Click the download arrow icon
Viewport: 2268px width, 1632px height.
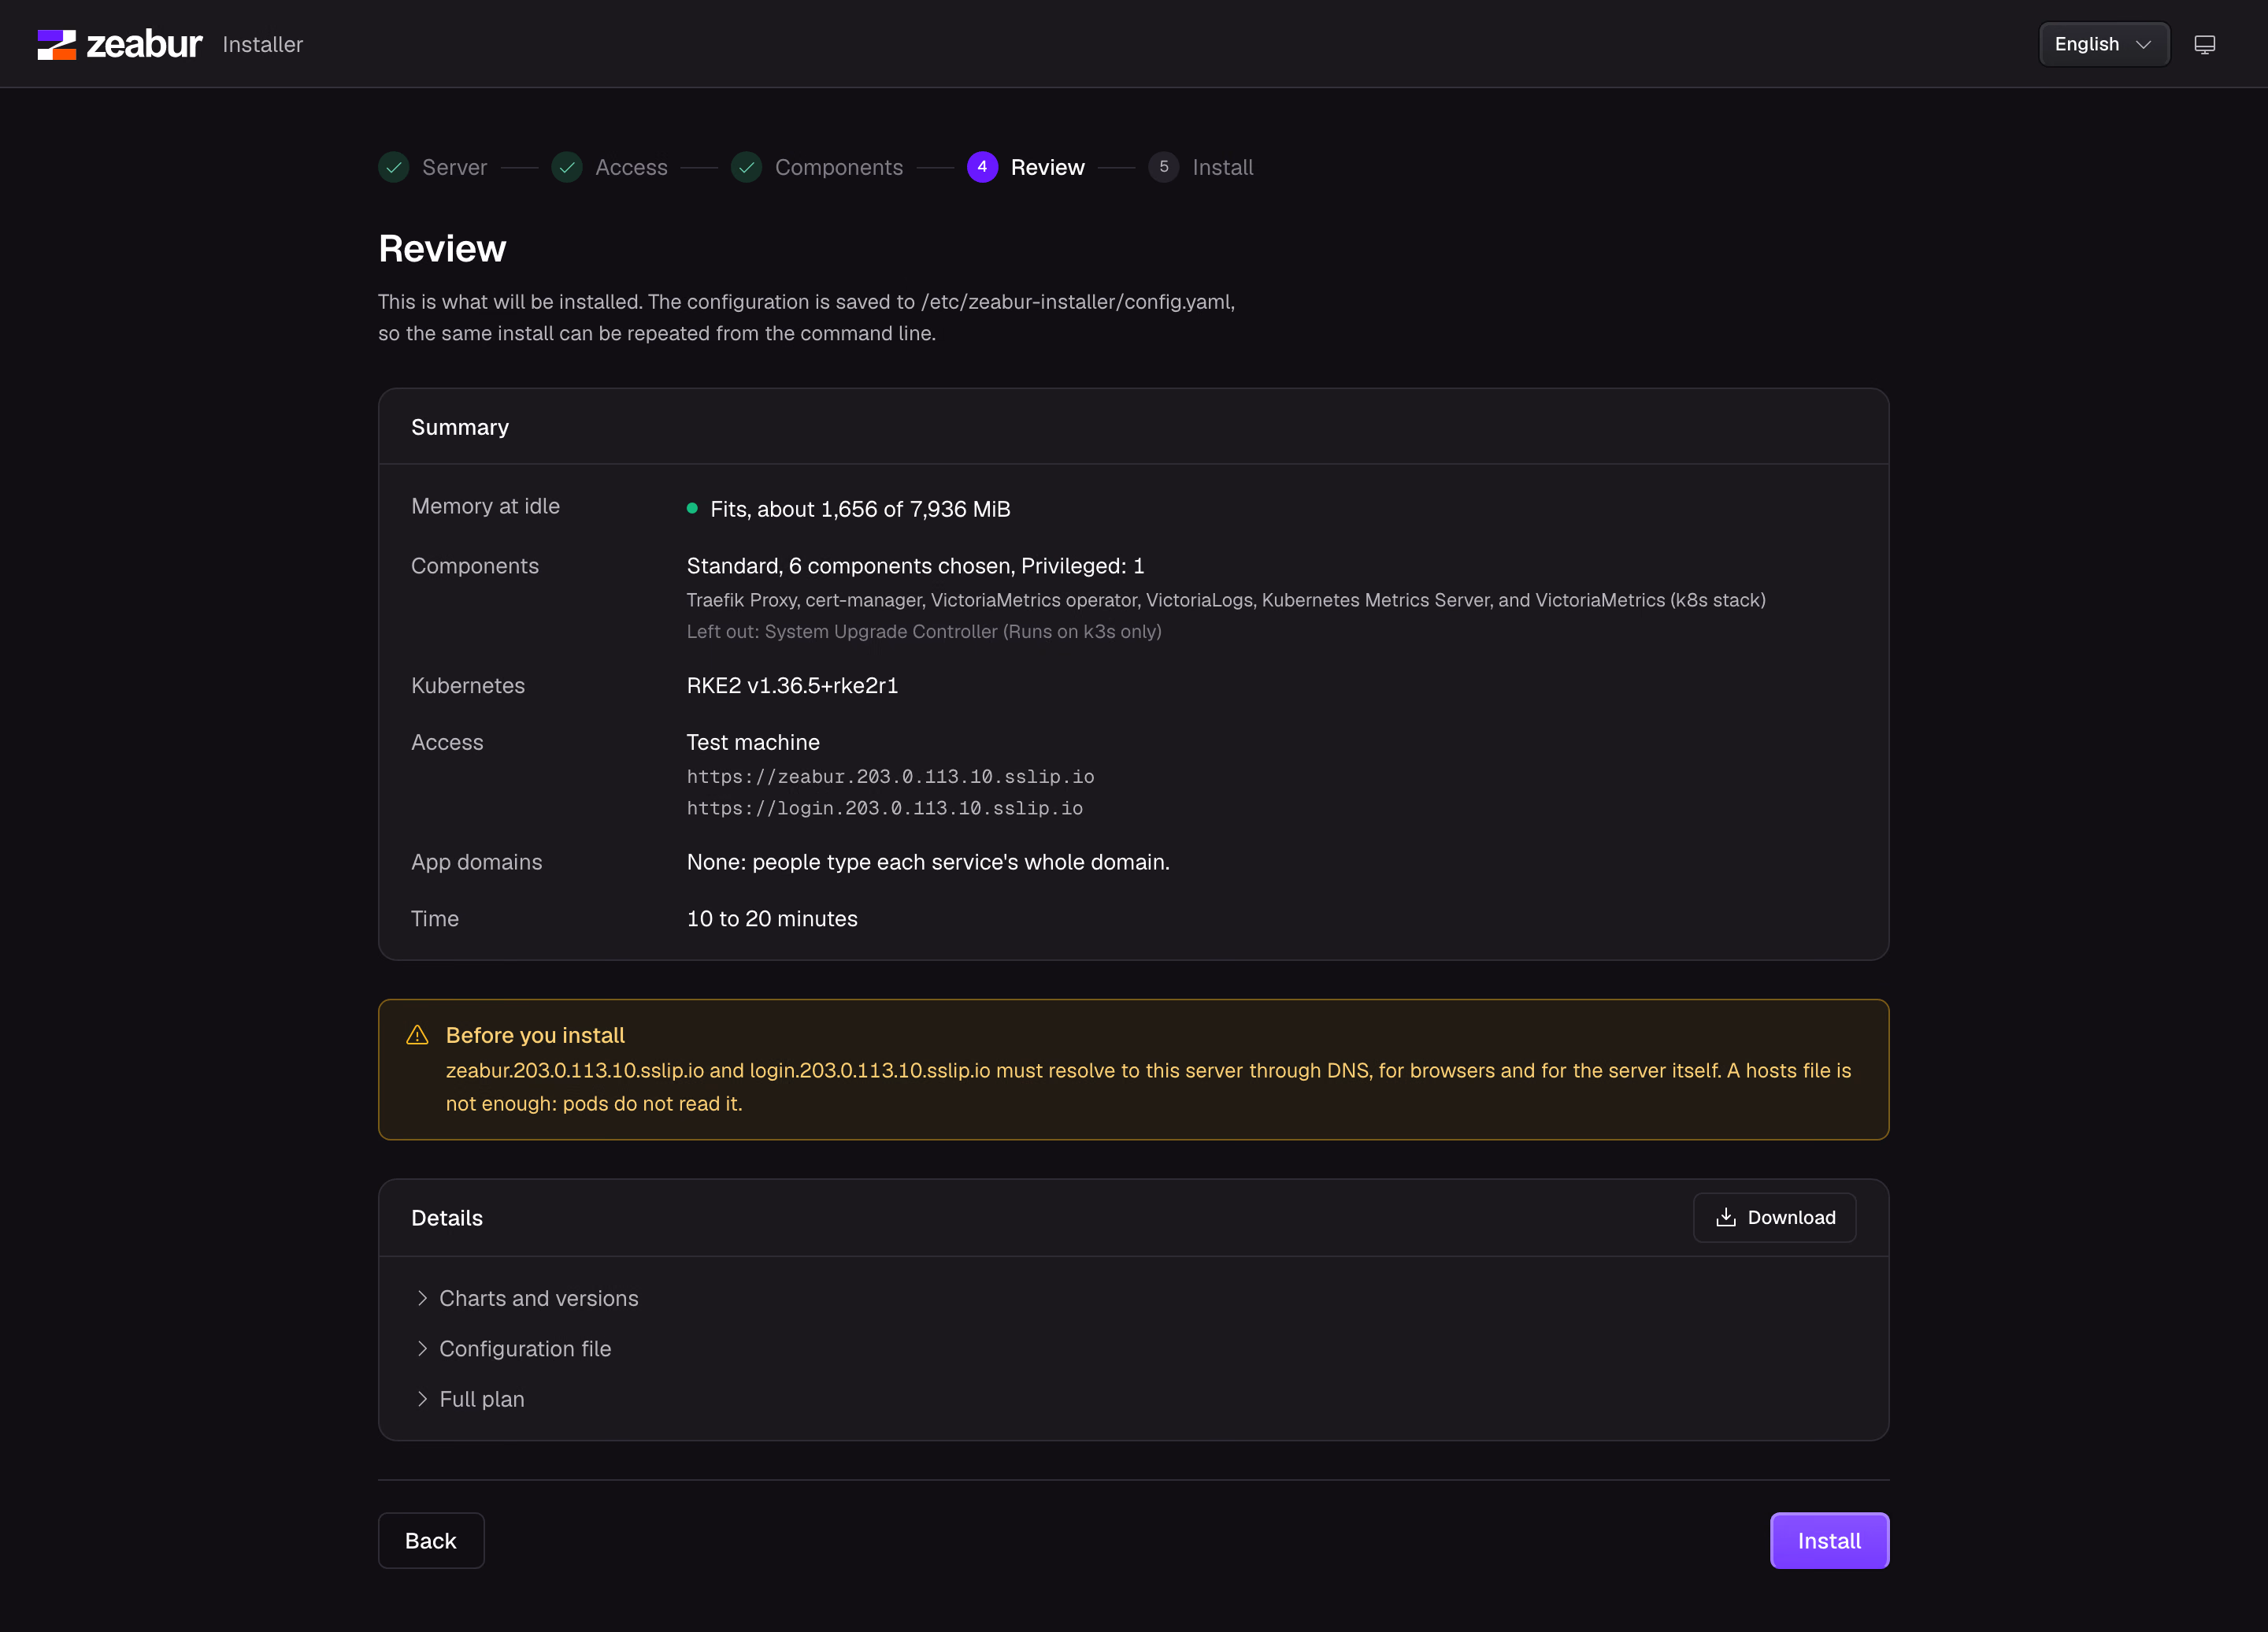(1726, 1217)
